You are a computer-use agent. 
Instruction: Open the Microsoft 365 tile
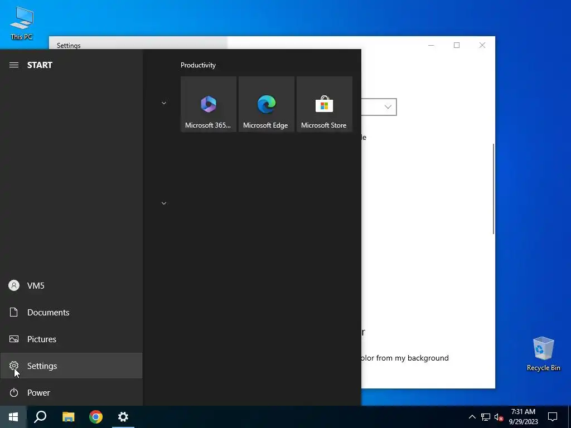tap(209, 104)
